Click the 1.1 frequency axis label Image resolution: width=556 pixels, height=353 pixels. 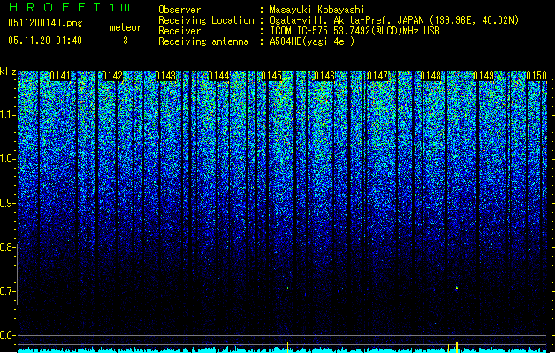pos(8,115)
